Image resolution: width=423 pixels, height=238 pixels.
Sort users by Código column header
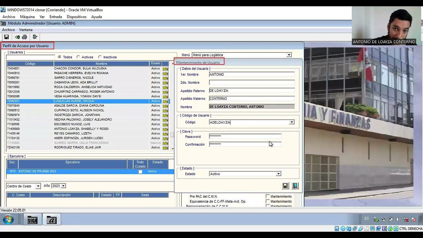click(x=30, y=63)
